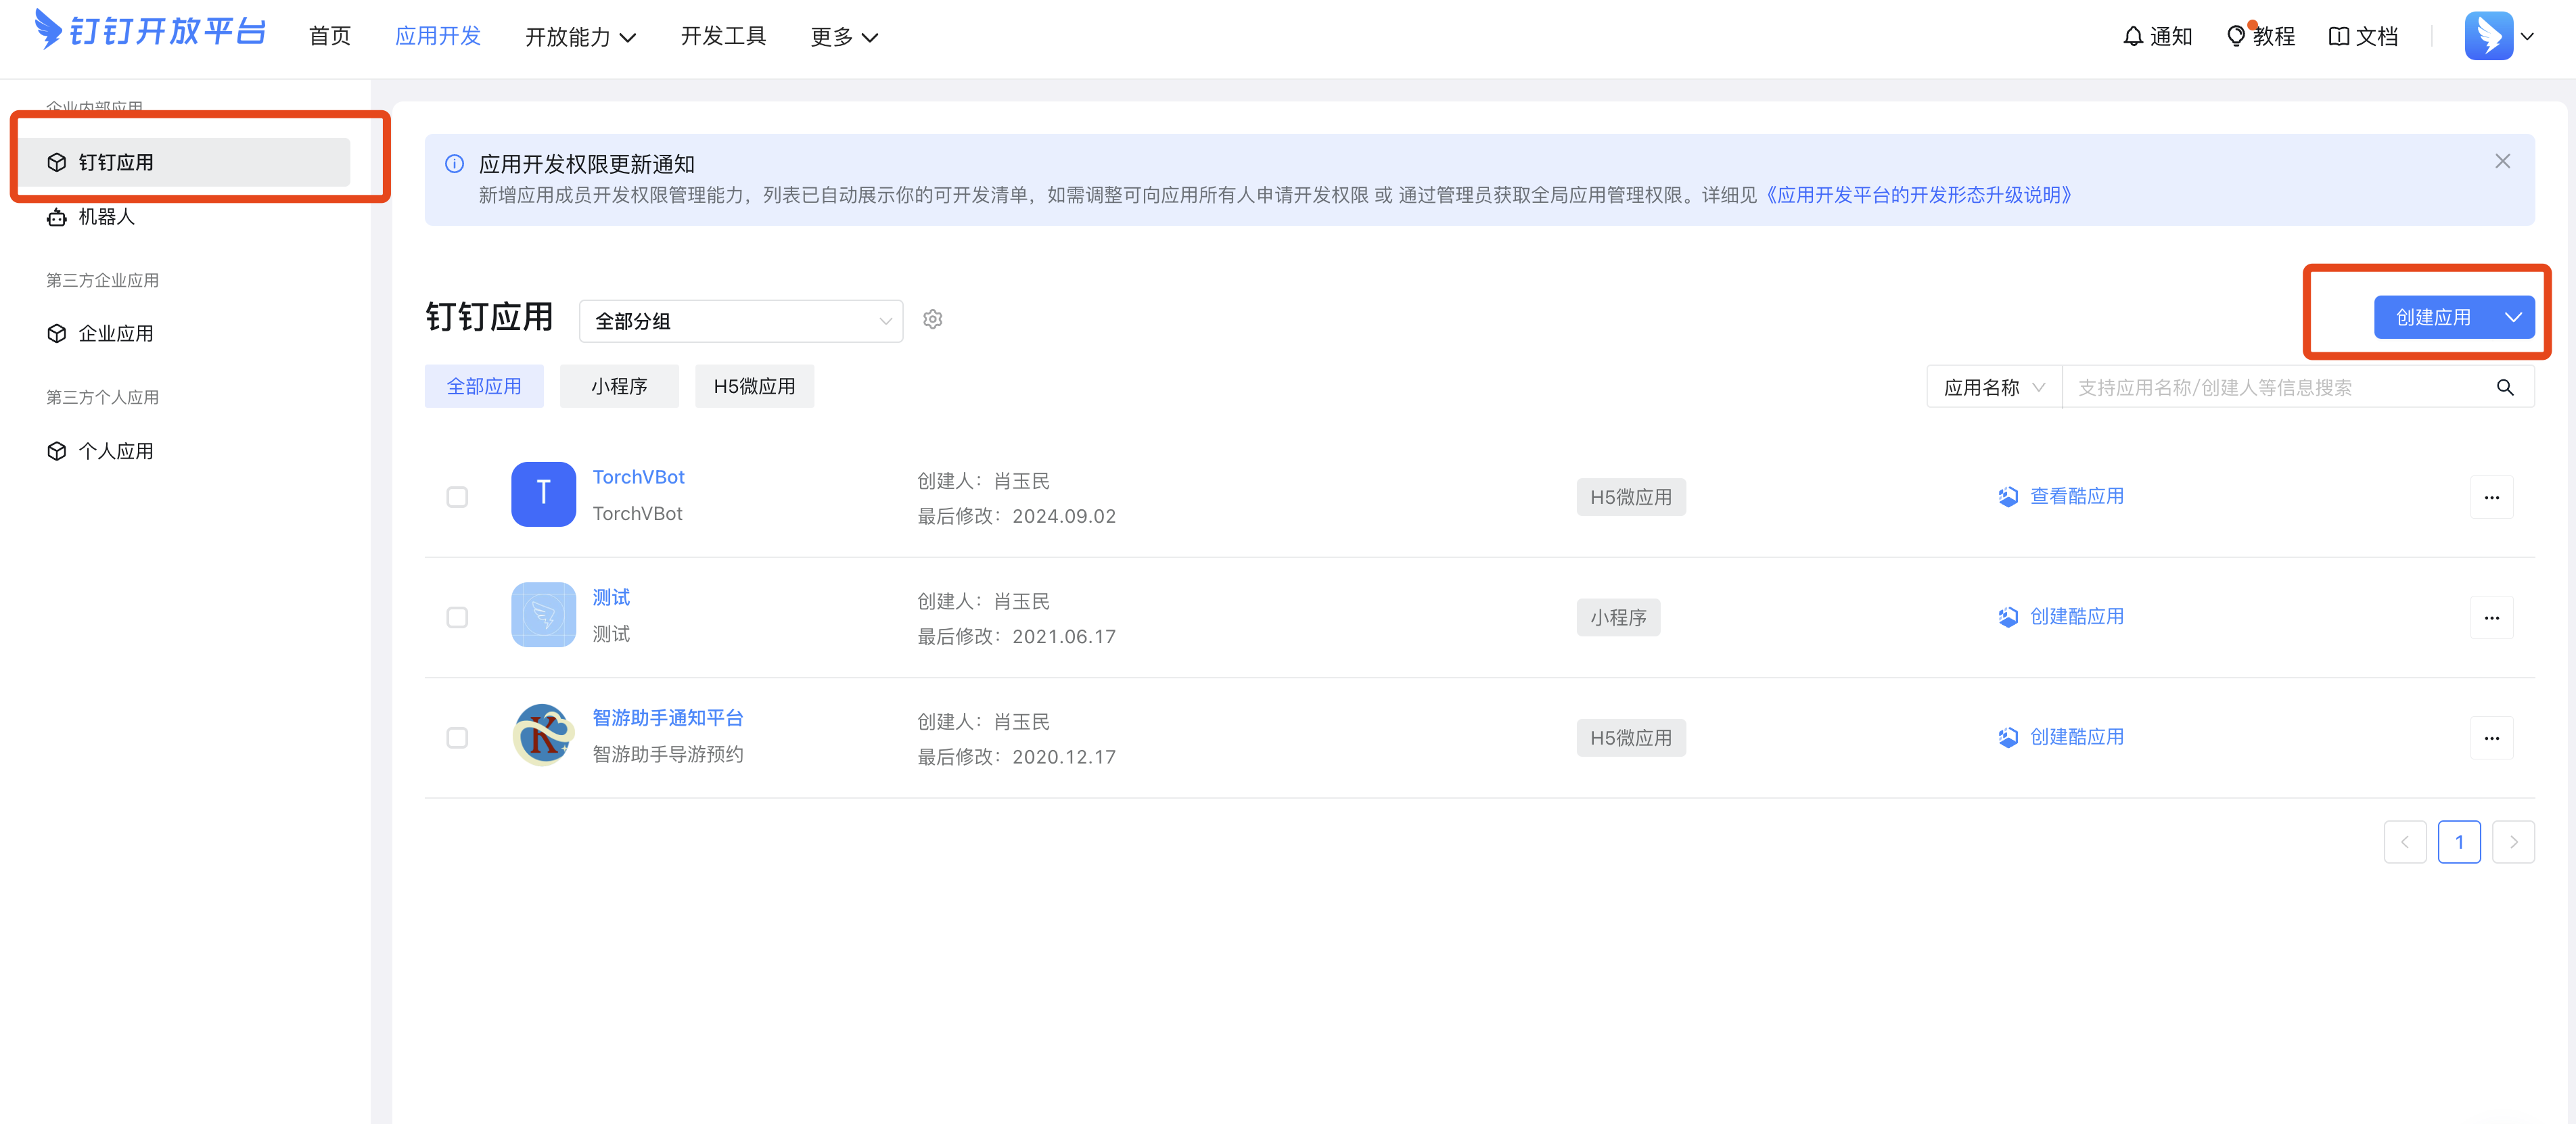Click the info icon in the notice banner
Screen dimensions: 2576x1124
[454, 164]
